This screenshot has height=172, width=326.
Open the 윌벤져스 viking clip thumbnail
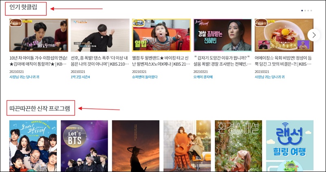point(161,35)
